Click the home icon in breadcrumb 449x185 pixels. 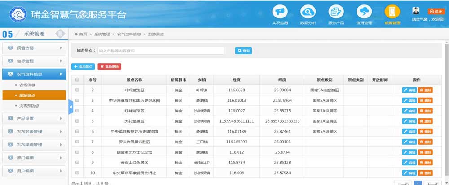tap(76, 34)
